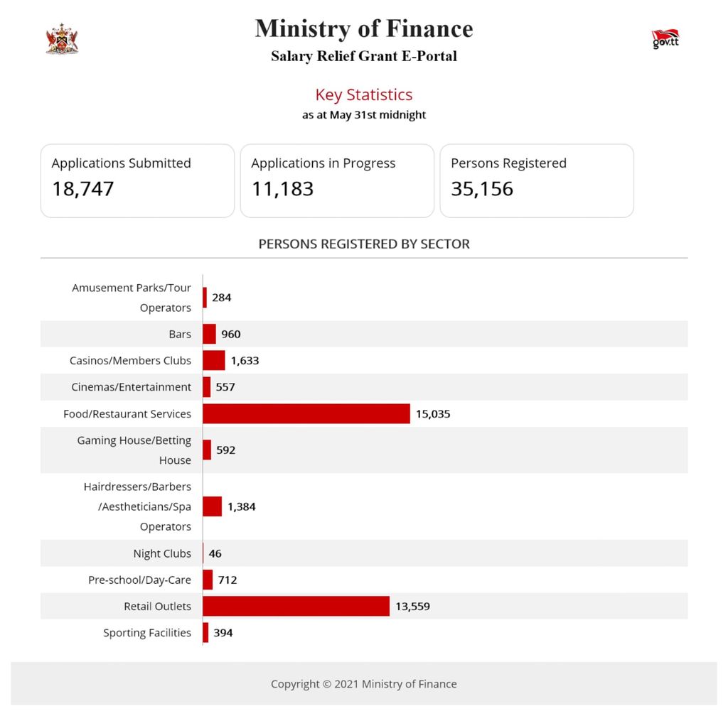
Task: Open the Applications Submitted card
Action: [x=137, y=180]
